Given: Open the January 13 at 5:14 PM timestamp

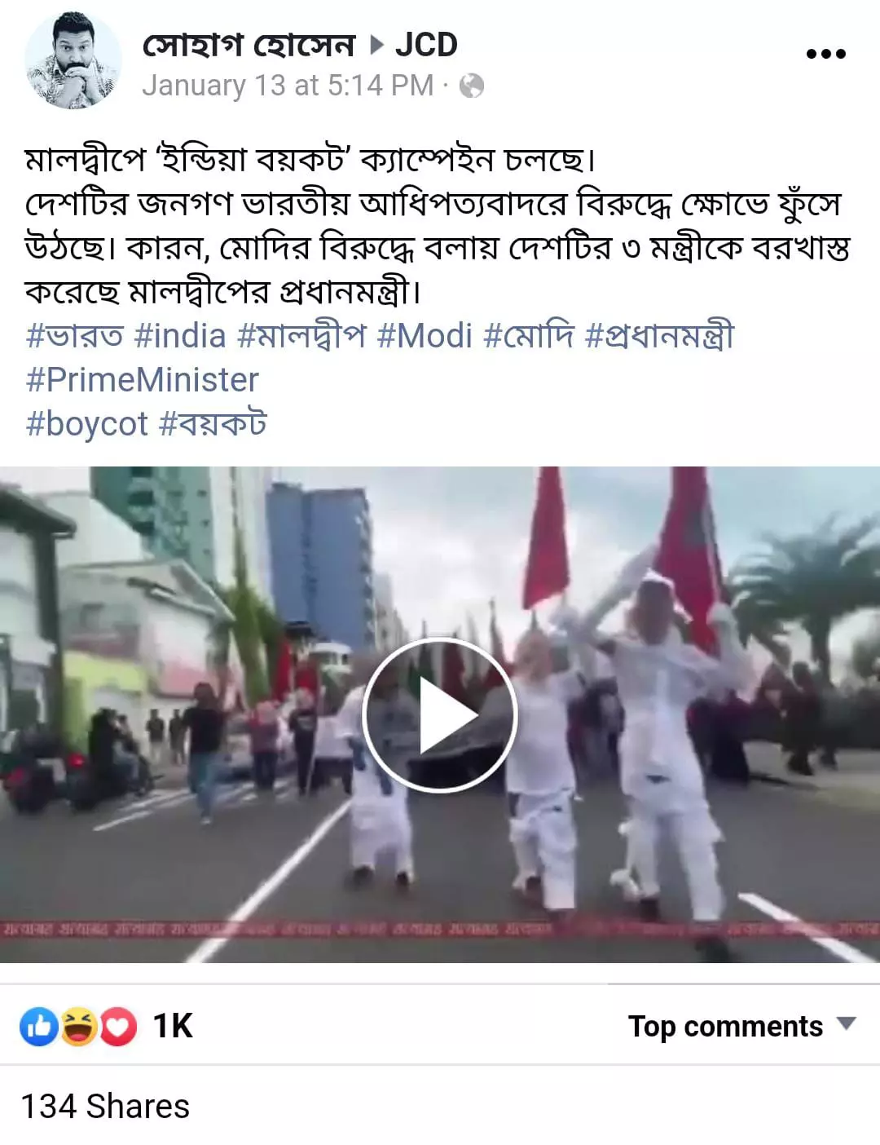Looking at the screenshot, I should tap(288, 86).
